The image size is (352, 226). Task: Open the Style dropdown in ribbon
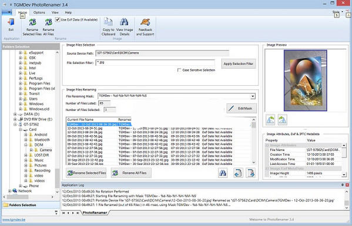338,12
